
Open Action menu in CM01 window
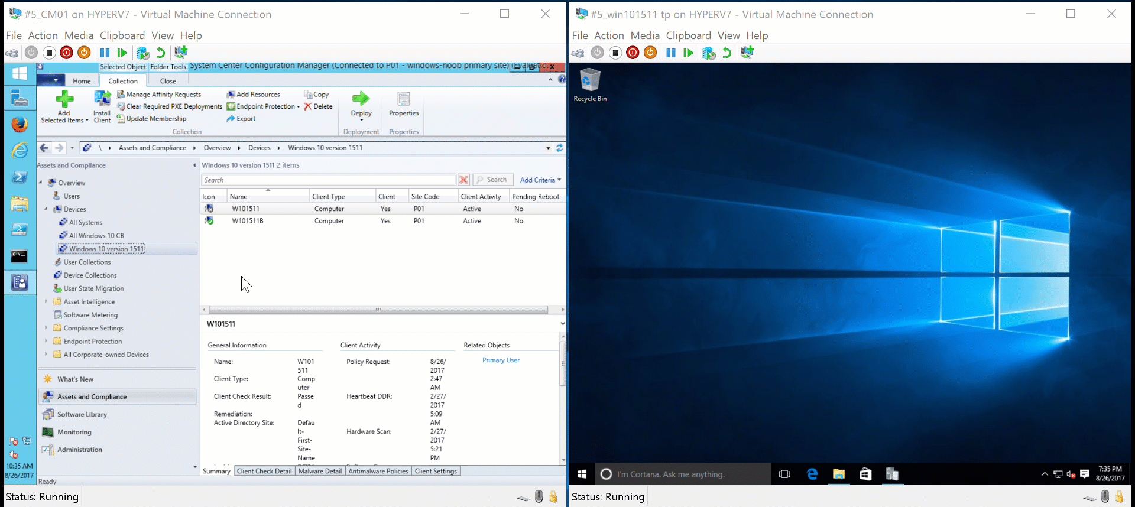coord(43,35)
